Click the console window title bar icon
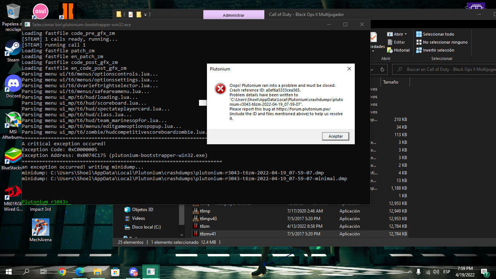Viewport: 496px width, 279px height. (27, 25)
